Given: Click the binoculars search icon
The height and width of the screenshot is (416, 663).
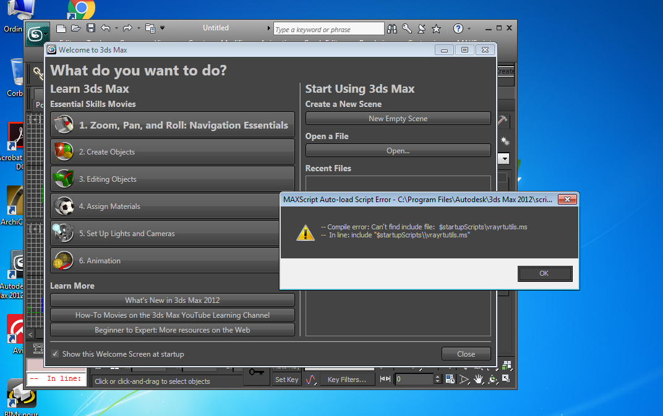Looking at the screenshot, I should tap(392, 29).
